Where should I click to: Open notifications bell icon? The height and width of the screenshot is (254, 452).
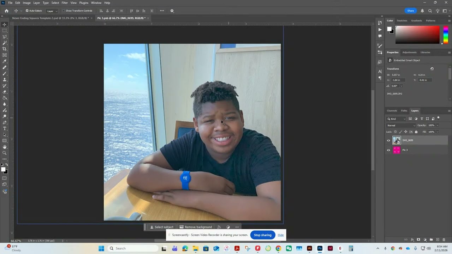coord(422,11)
